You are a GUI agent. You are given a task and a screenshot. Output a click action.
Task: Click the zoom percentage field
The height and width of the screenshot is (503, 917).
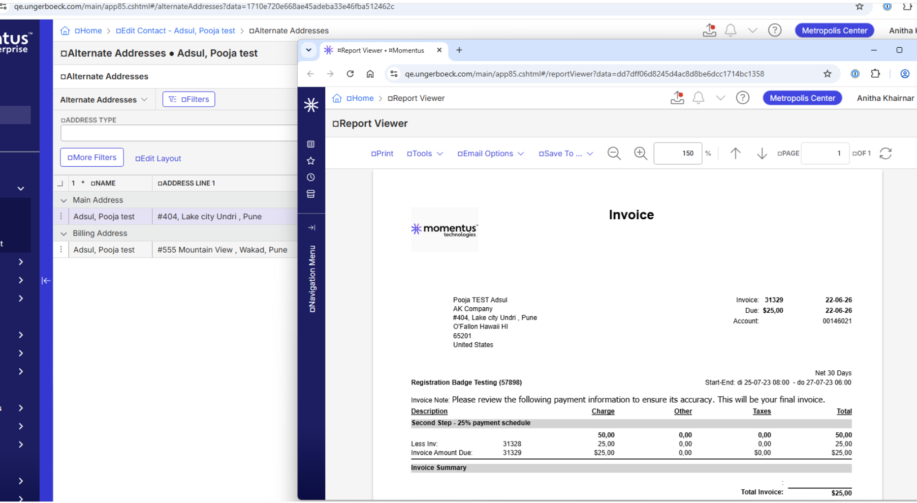(678, 153)
